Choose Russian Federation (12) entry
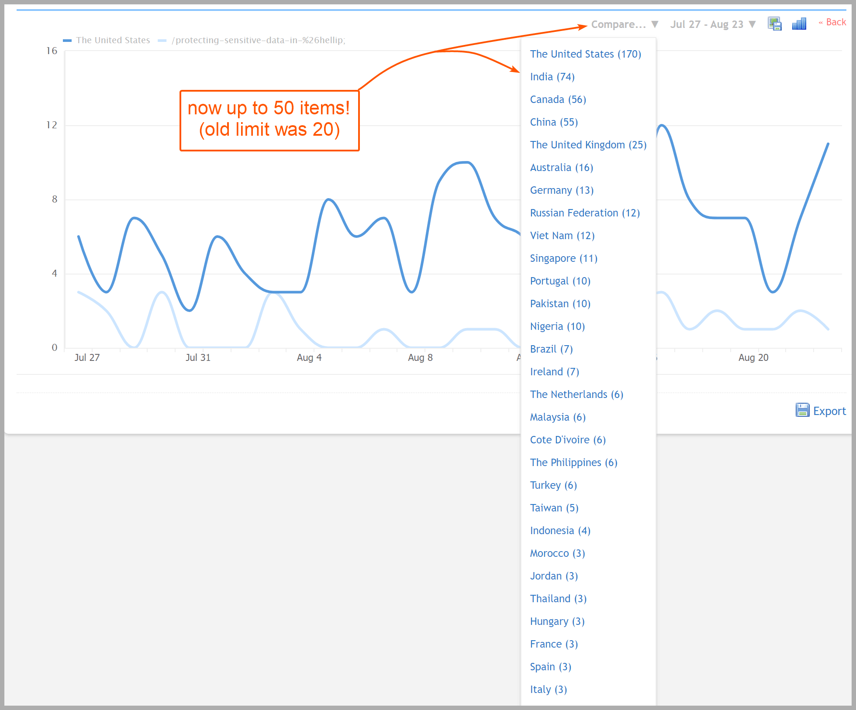Screen dimensions: 856x710 [585, 213]
